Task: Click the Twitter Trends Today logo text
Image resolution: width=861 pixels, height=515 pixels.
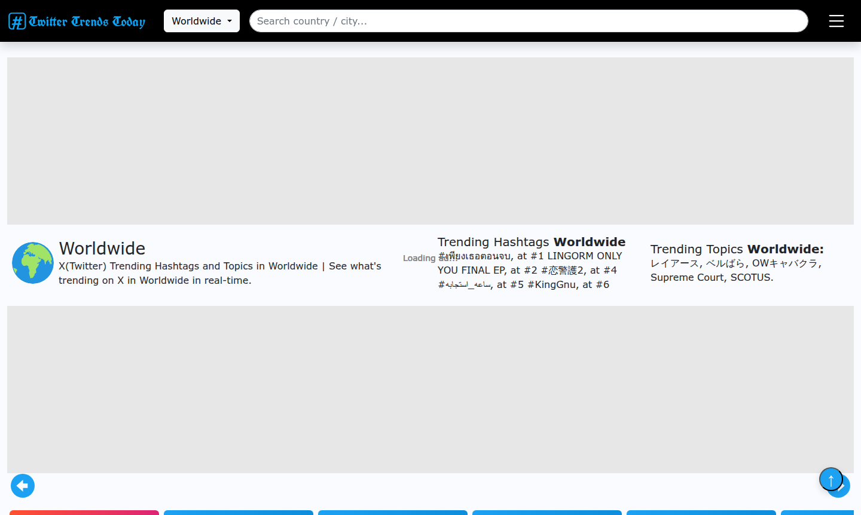Action: click(x=87, y=22)
